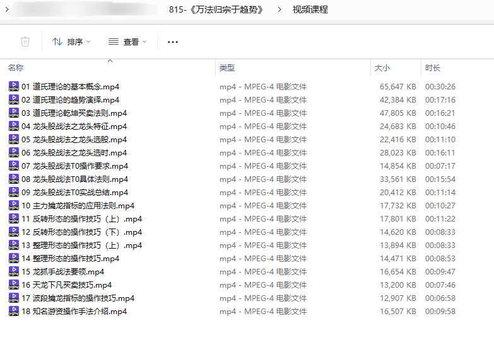
Task: Click the MP4 icon of 04 龙头股战法之龙头特征
Action: [x=14, y=127]
